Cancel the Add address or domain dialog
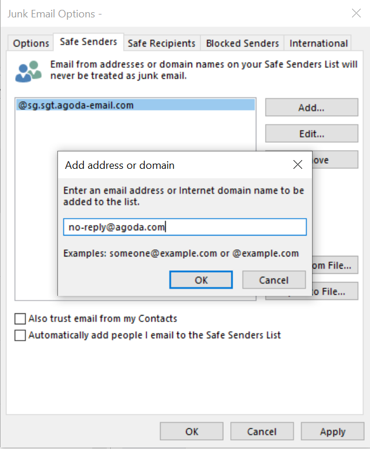Image resolution: width=370 pixels, height=449 pixels. tap(274, 280)
